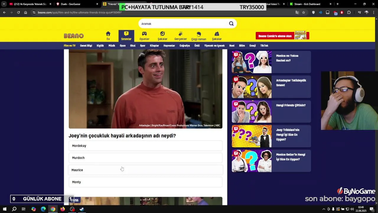This screenshot has width=378, height=213.
Task: Open Joey Tribbiani'nin Hangi İşi quiz
Action: coord(271,136)
